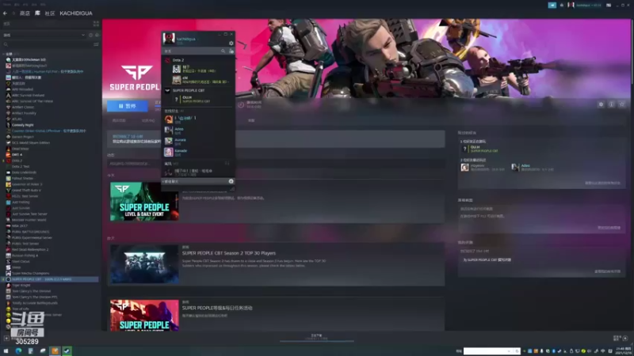Screen dimensions: 634x356
Task: Select Dota 2 in the library list
Action: click(x=17, y=161)
